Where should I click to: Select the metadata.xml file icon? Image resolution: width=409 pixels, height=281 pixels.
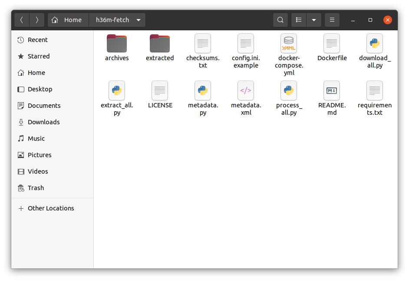(246, 90)
